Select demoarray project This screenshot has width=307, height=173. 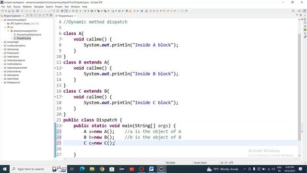pos(13,49)
